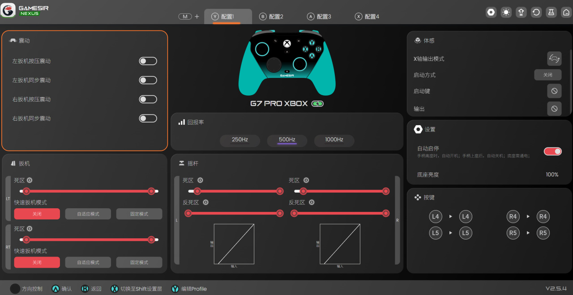Click the source R5 button in 按键 panel
The image size is (573, 295).
(513, 233)
